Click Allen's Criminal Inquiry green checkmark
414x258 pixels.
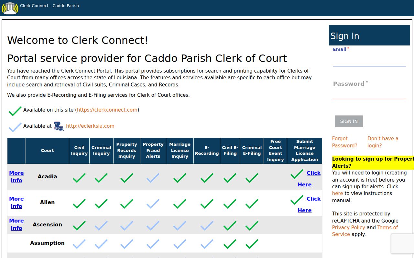(101, 203)
